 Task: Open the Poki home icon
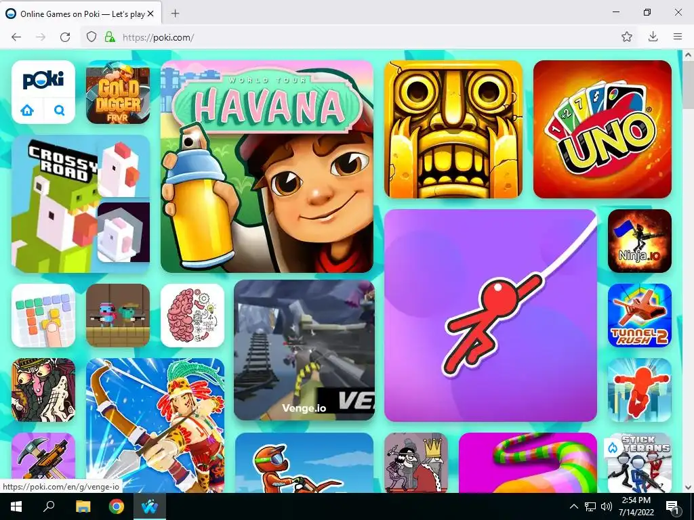click(27, 110)
